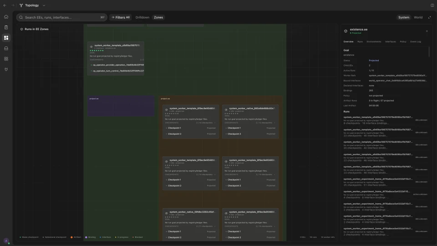
Task: Click the orange Artifact legend entry
Action: click(x=76, y=237)
